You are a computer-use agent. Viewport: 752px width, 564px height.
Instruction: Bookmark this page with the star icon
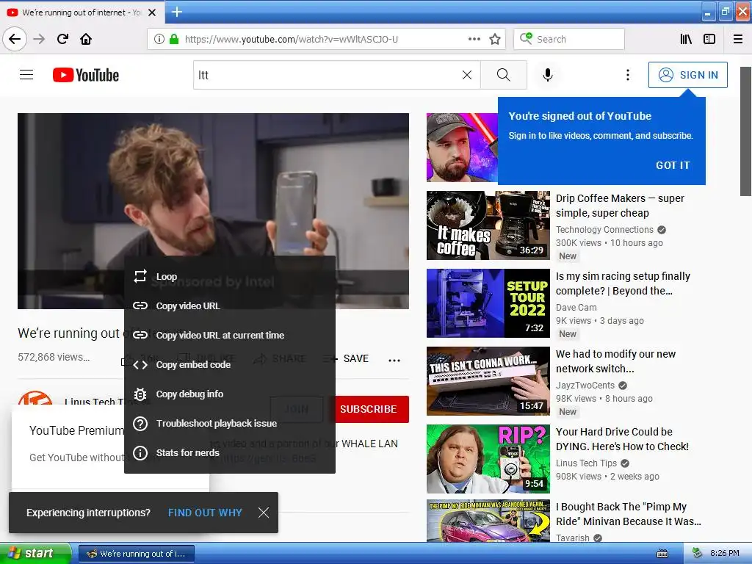(x=495, y=39)
